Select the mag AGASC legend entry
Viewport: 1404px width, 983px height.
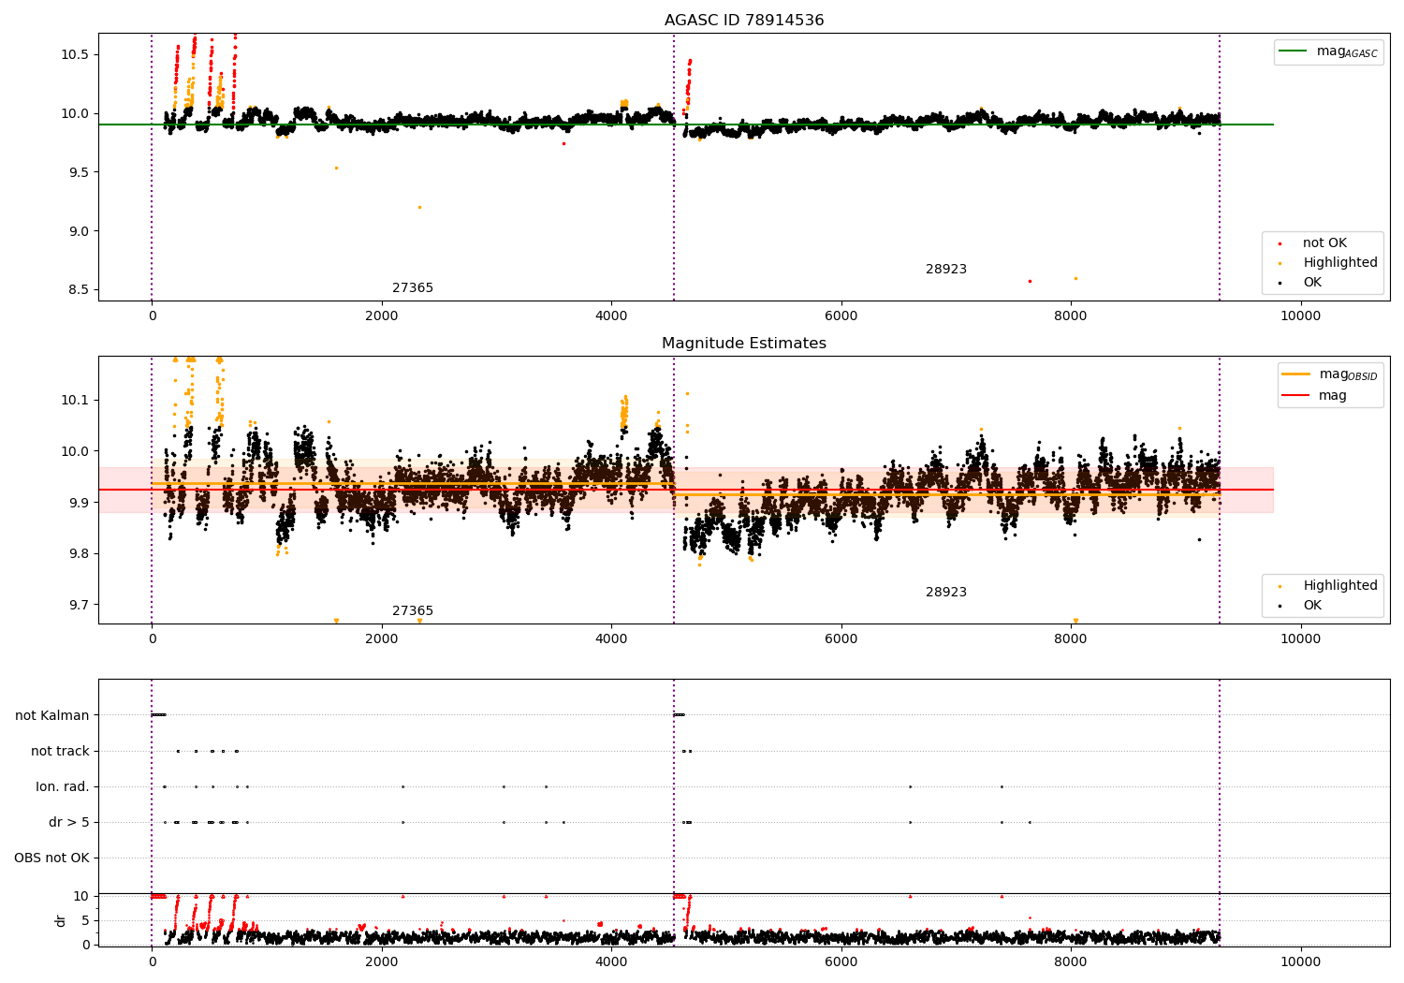pyautogui.click(x=1328, y=52)
